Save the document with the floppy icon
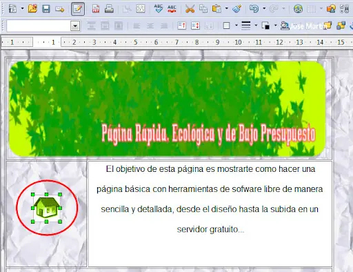This screenshot has height=272, width=353. click(x=46, y=9)
